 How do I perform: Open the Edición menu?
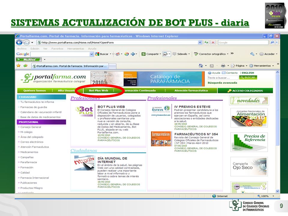[x=35, y=49]
